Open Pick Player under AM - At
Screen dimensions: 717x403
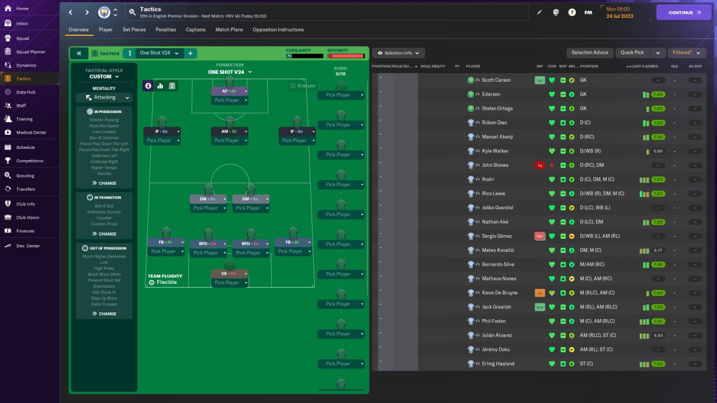coord(230,140)
